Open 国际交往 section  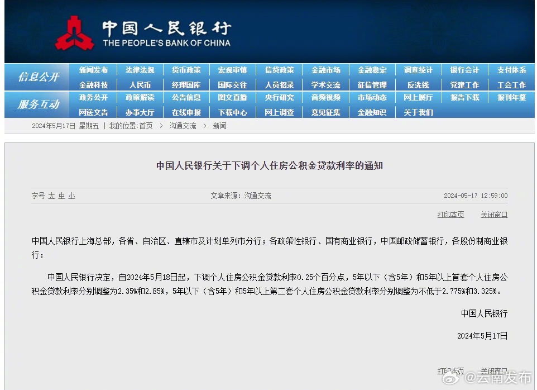tap(233, 84)
